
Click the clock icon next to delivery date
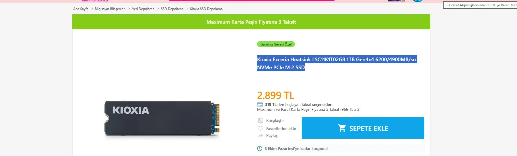click(x=260, y=149)
